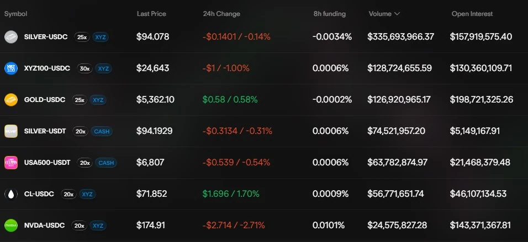Sort table by 24h Change header
Screen dimensions: 528x242
[221, 14]
